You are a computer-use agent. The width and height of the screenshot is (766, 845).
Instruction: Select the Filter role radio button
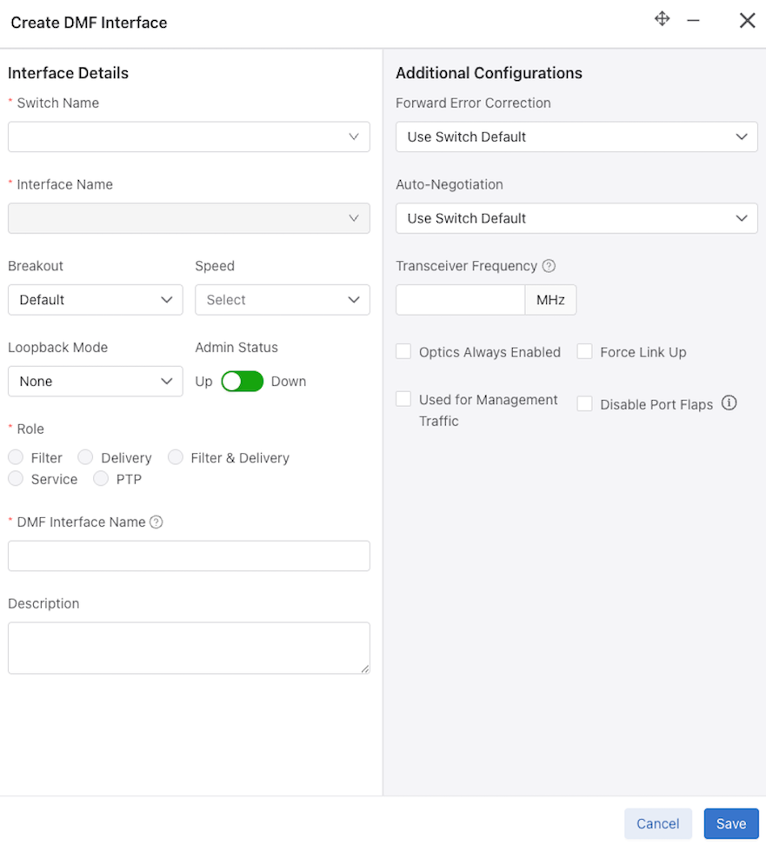16,457
